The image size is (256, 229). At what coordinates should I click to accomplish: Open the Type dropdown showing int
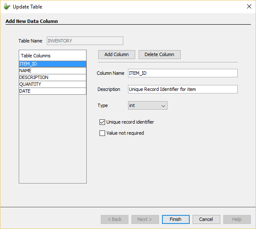click(x=148, y=105)
